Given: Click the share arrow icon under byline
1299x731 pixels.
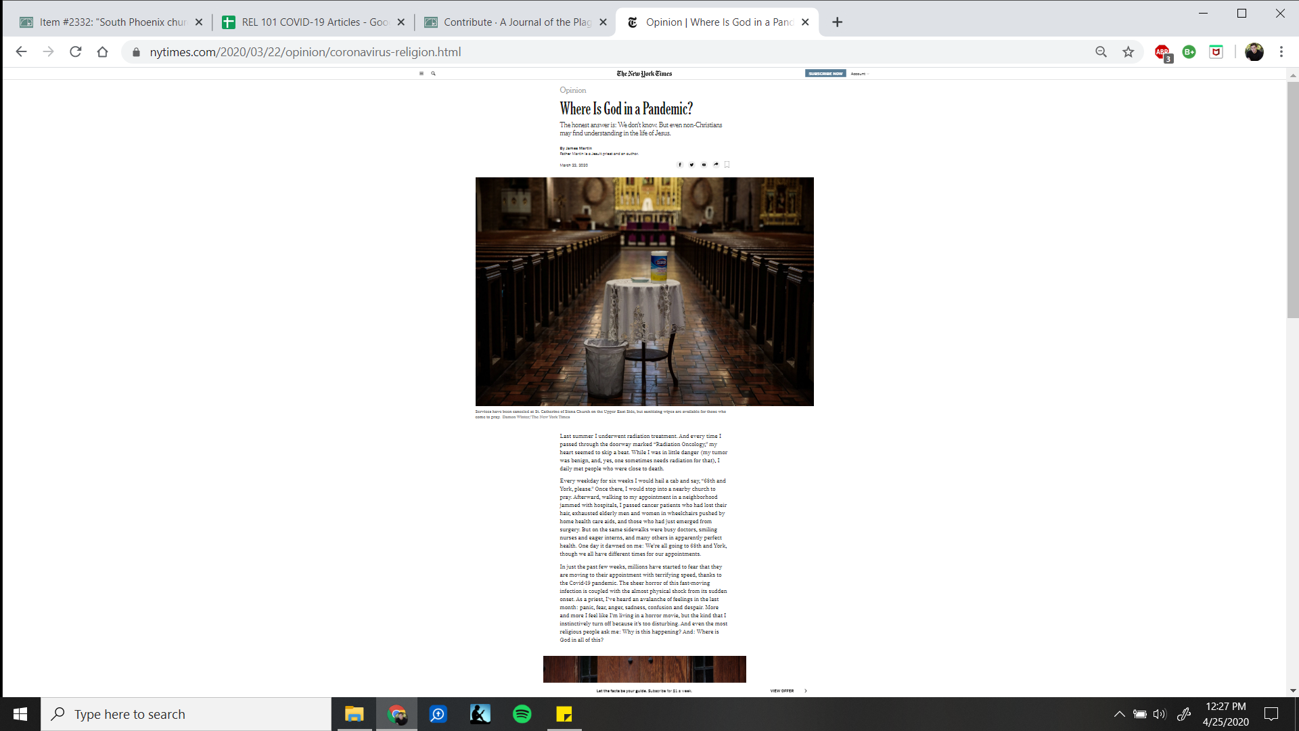Looking at the screenshot, I should (x=716, y=164).
